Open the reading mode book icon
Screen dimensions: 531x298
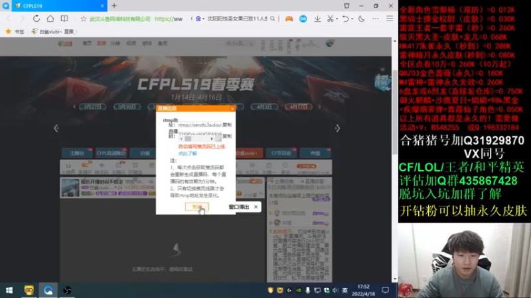click(x=64, y=19)
